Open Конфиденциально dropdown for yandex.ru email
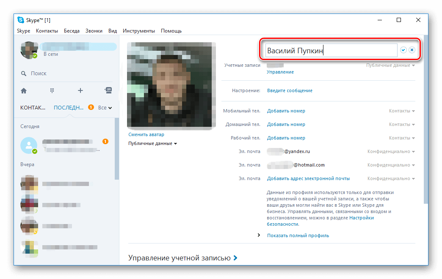This screenshot has width=442, height=279. click(391, 152)
